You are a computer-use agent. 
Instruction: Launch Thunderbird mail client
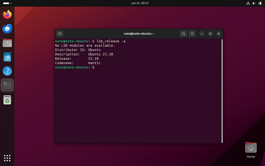click(7, 28)
